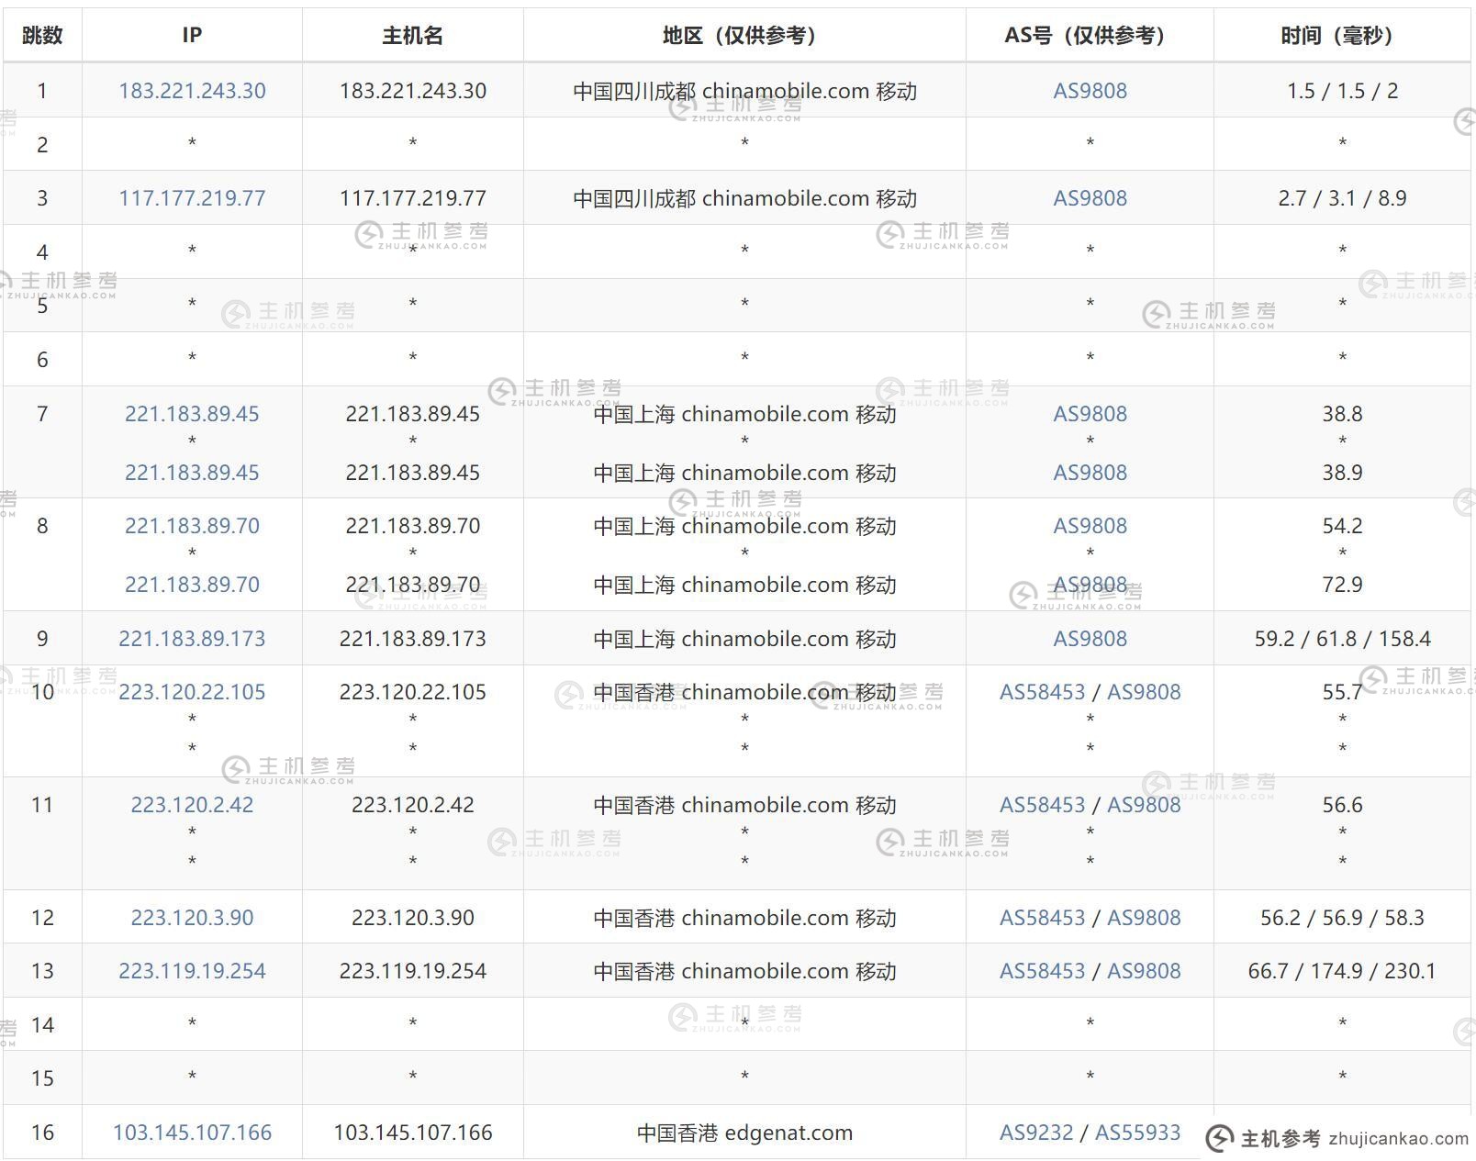Open IP link 103.145.107.166

pyautogui.click(x=192, y=1133)
